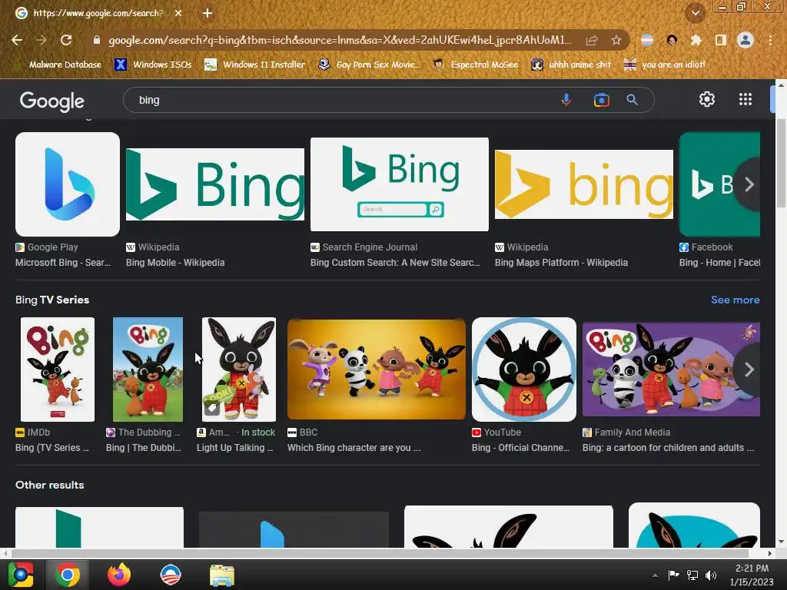Click the page's vertical scrollbar thumb
Image resolution: width=787 pixels, height=590 pixels.
[781, 163]
